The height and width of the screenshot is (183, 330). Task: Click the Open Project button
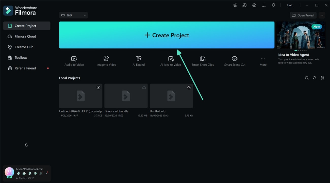tap(303, 15)
